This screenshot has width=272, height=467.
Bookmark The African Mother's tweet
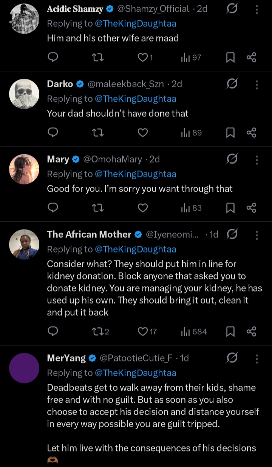[230, 332]
